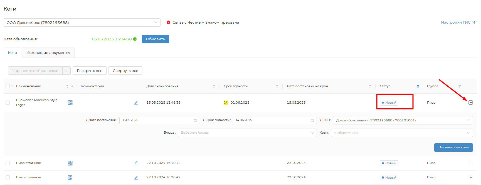
Task: Click the Поставить на кран button
Action: click(453, 147)
